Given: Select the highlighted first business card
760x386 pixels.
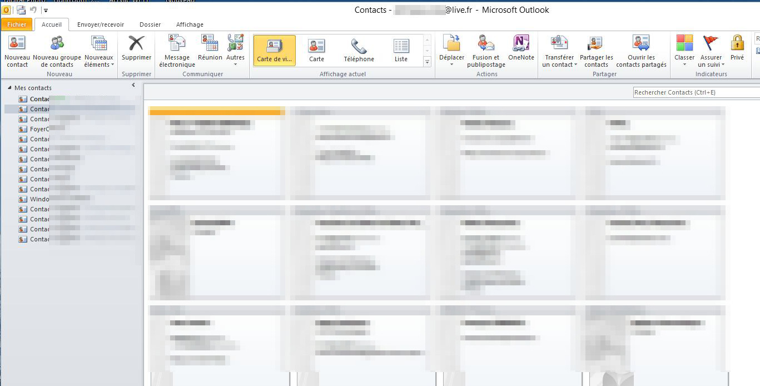Looking at the screenshot, I should tap(217, 152).
